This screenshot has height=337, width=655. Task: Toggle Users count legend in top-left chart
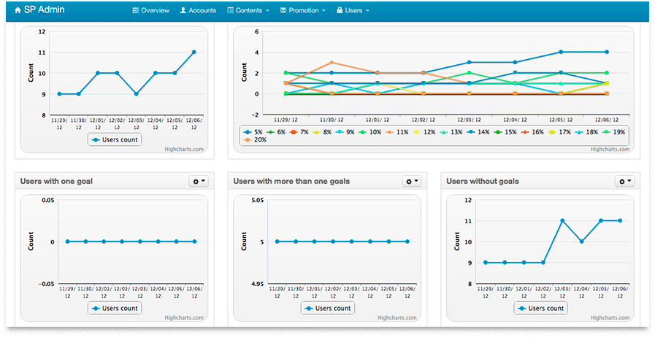pyautogui.click(x=115, y=139)
